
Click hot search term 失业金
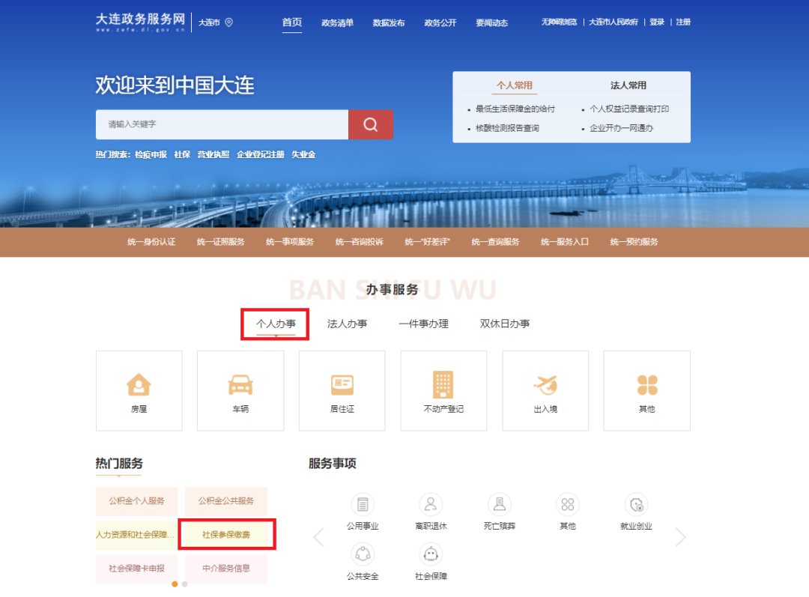pos(303,154)
